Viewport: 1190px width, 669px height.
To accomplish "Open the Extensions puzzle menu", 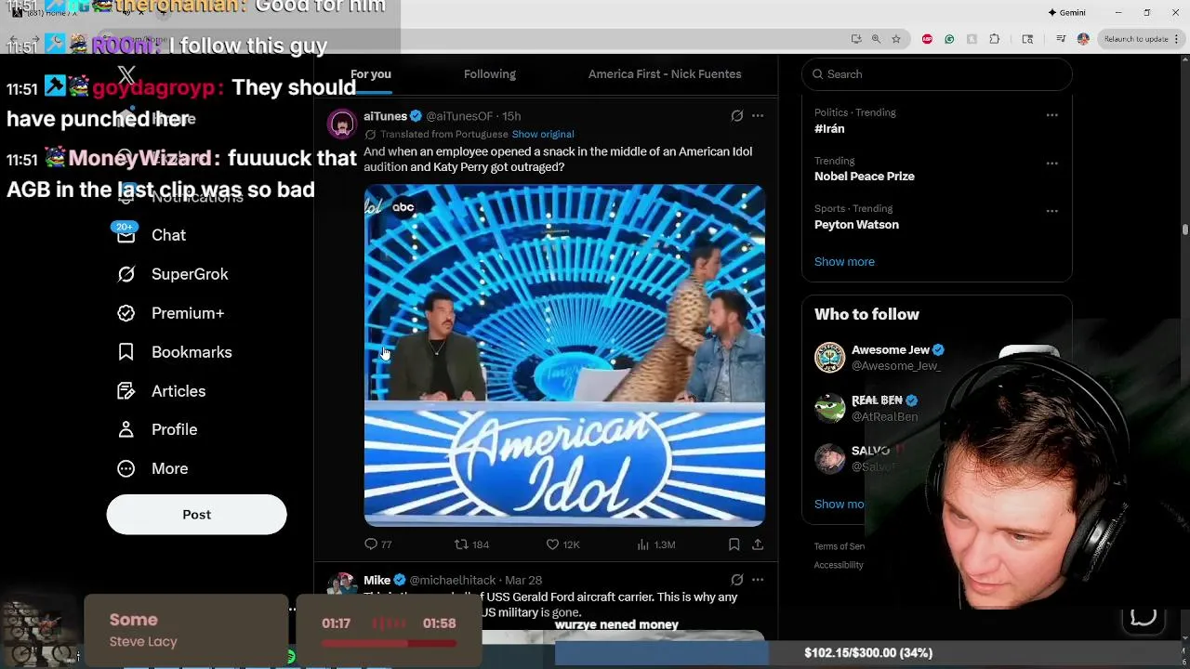I will 995,39.
